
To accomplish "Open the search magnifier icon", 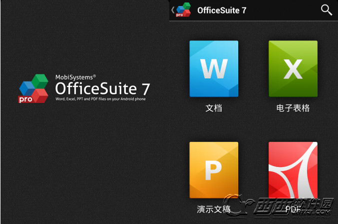I will 327,10.
